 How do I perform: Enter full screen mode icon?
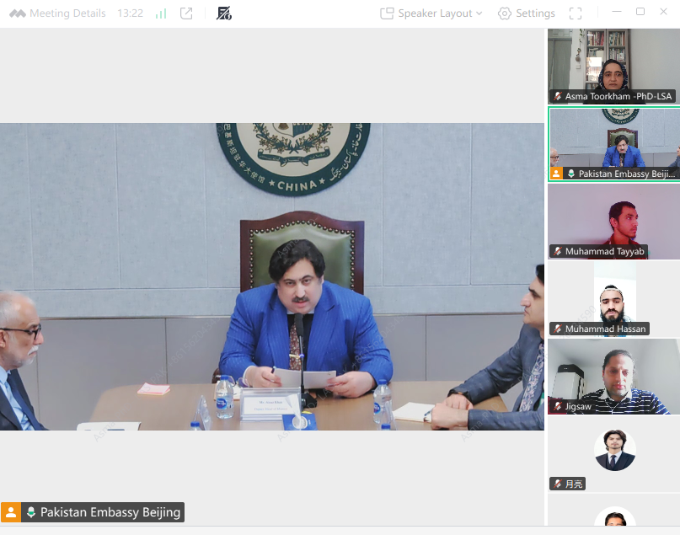[x=575, y=13]
